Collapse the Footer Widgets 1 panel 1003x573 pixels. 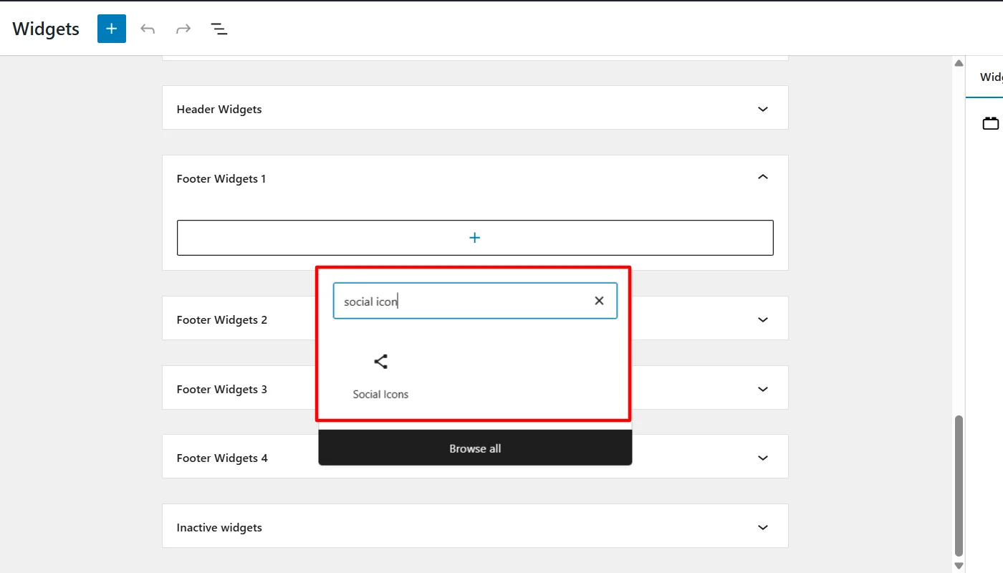(763, 177)
